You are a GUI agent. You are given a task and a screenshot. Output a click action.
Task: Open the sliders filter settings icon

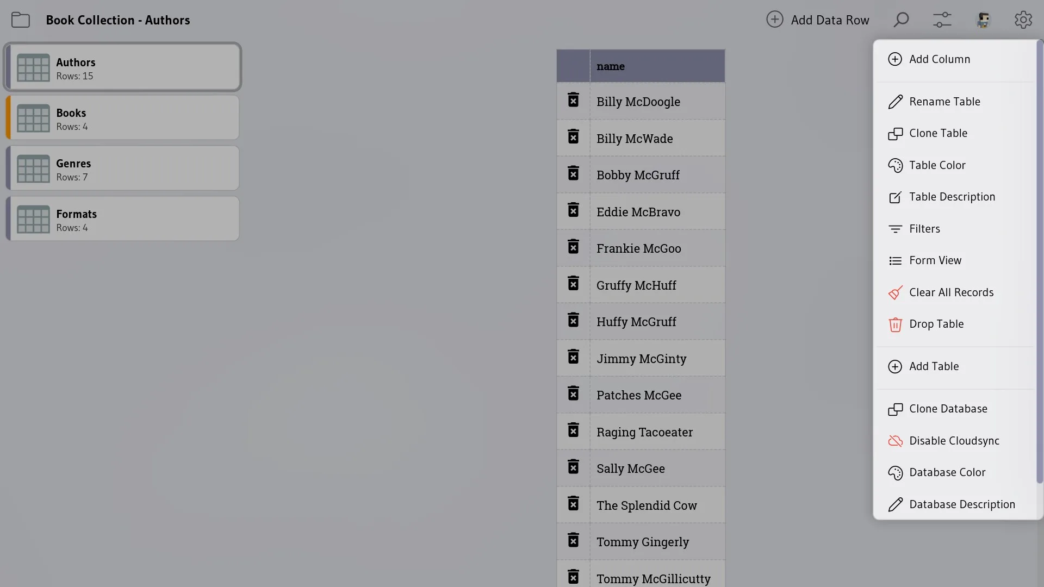point(942,20)
